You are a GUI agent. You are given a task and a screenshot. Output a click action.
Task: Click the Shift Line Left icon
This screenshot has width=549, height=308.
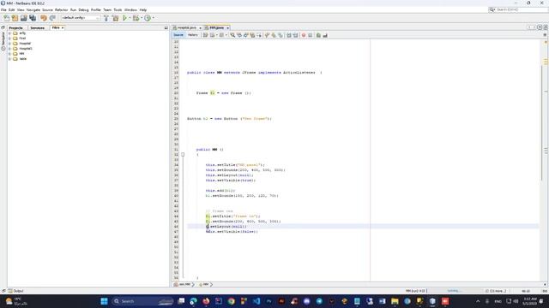coord(289,35)
